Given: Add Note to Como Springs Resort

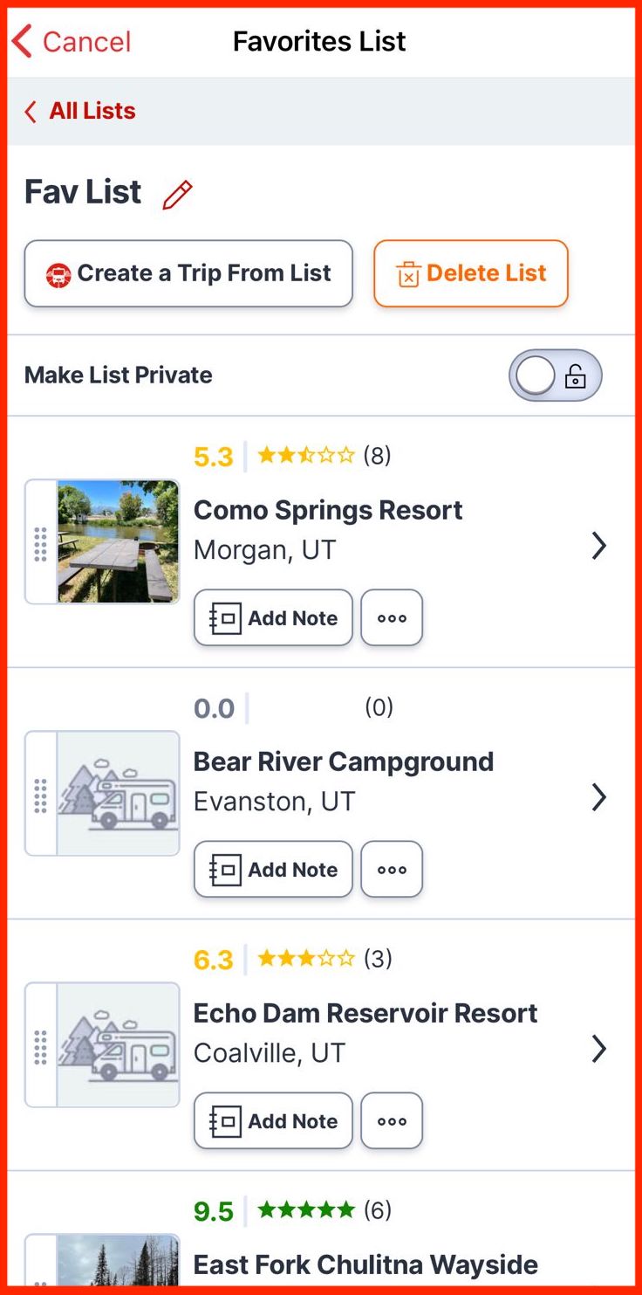Looking at the screenshot, I should click(273, 617).
